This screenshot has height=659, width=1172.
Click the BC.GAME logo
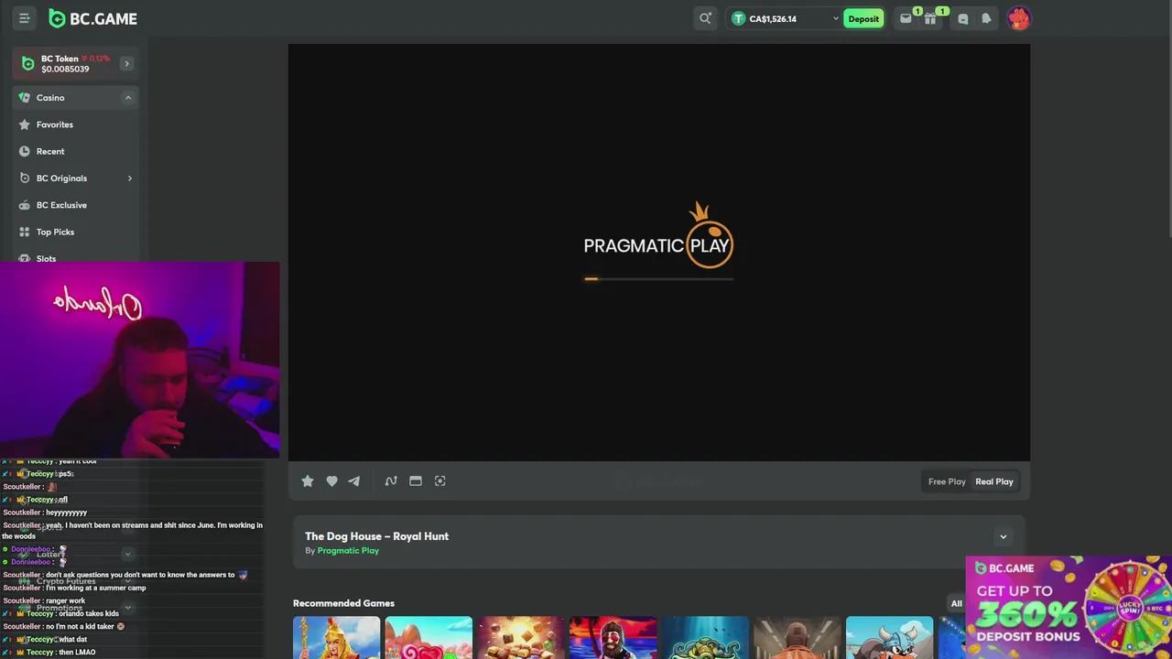coord(92,18)
